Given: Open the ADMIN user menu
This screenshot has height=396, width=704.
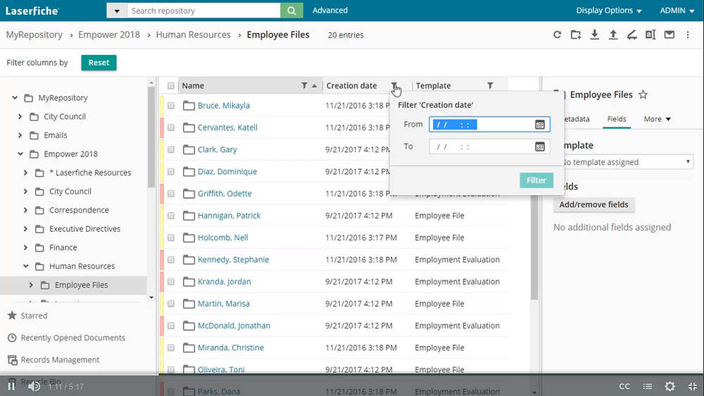Looking at the screenshot, I should click(x=677, y=11).
